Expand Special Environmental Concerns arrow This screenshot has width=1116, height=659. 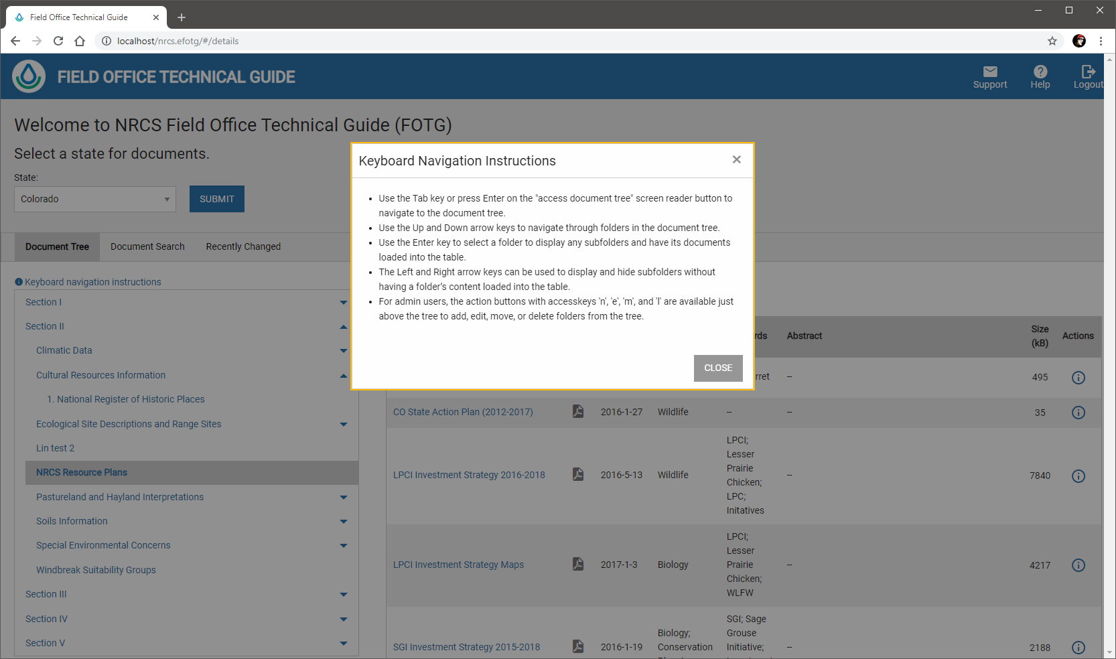(x=344, y=546)
